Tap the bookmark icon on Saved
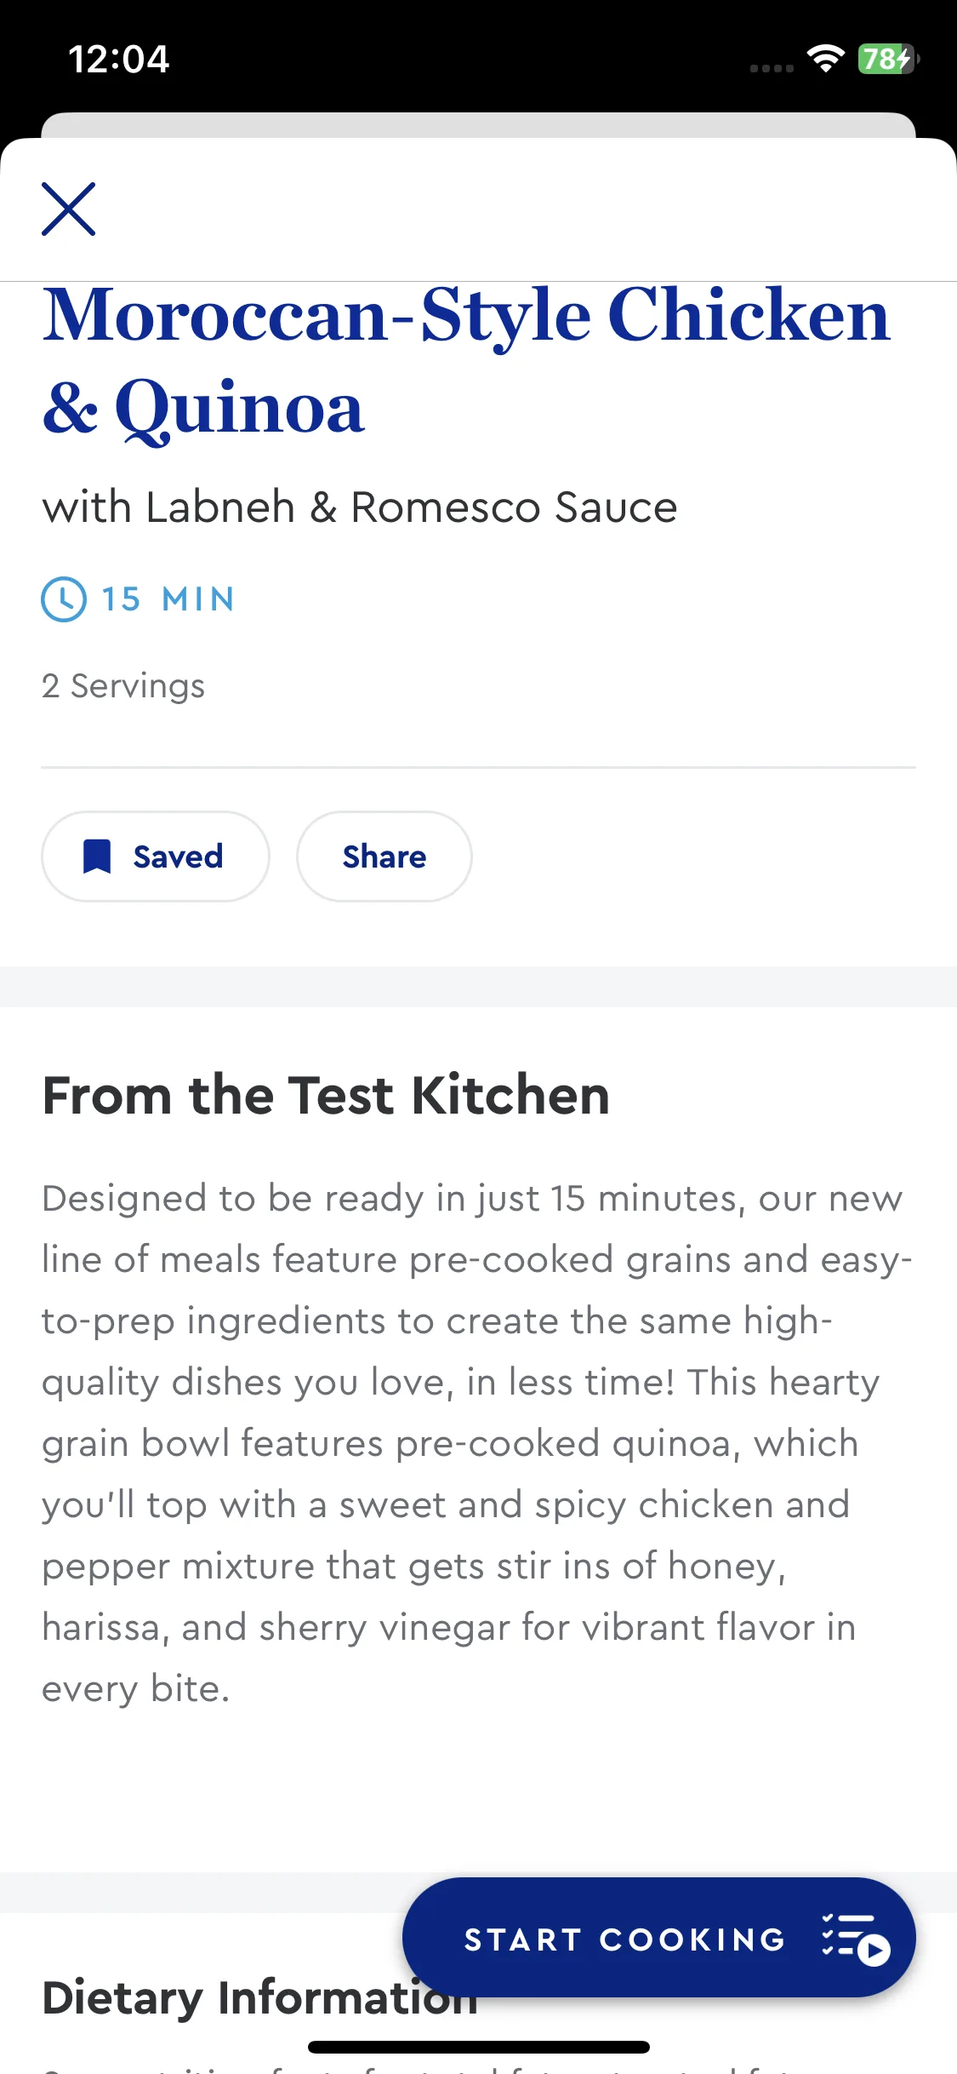 point(97,857)
